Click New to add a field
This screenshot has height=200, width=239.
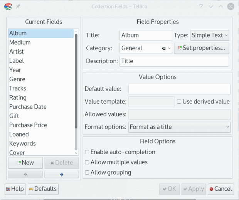(x=25, y=163)
